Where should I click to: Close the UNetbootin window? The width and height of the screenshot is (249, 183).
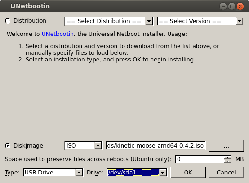tap(240, 6)
